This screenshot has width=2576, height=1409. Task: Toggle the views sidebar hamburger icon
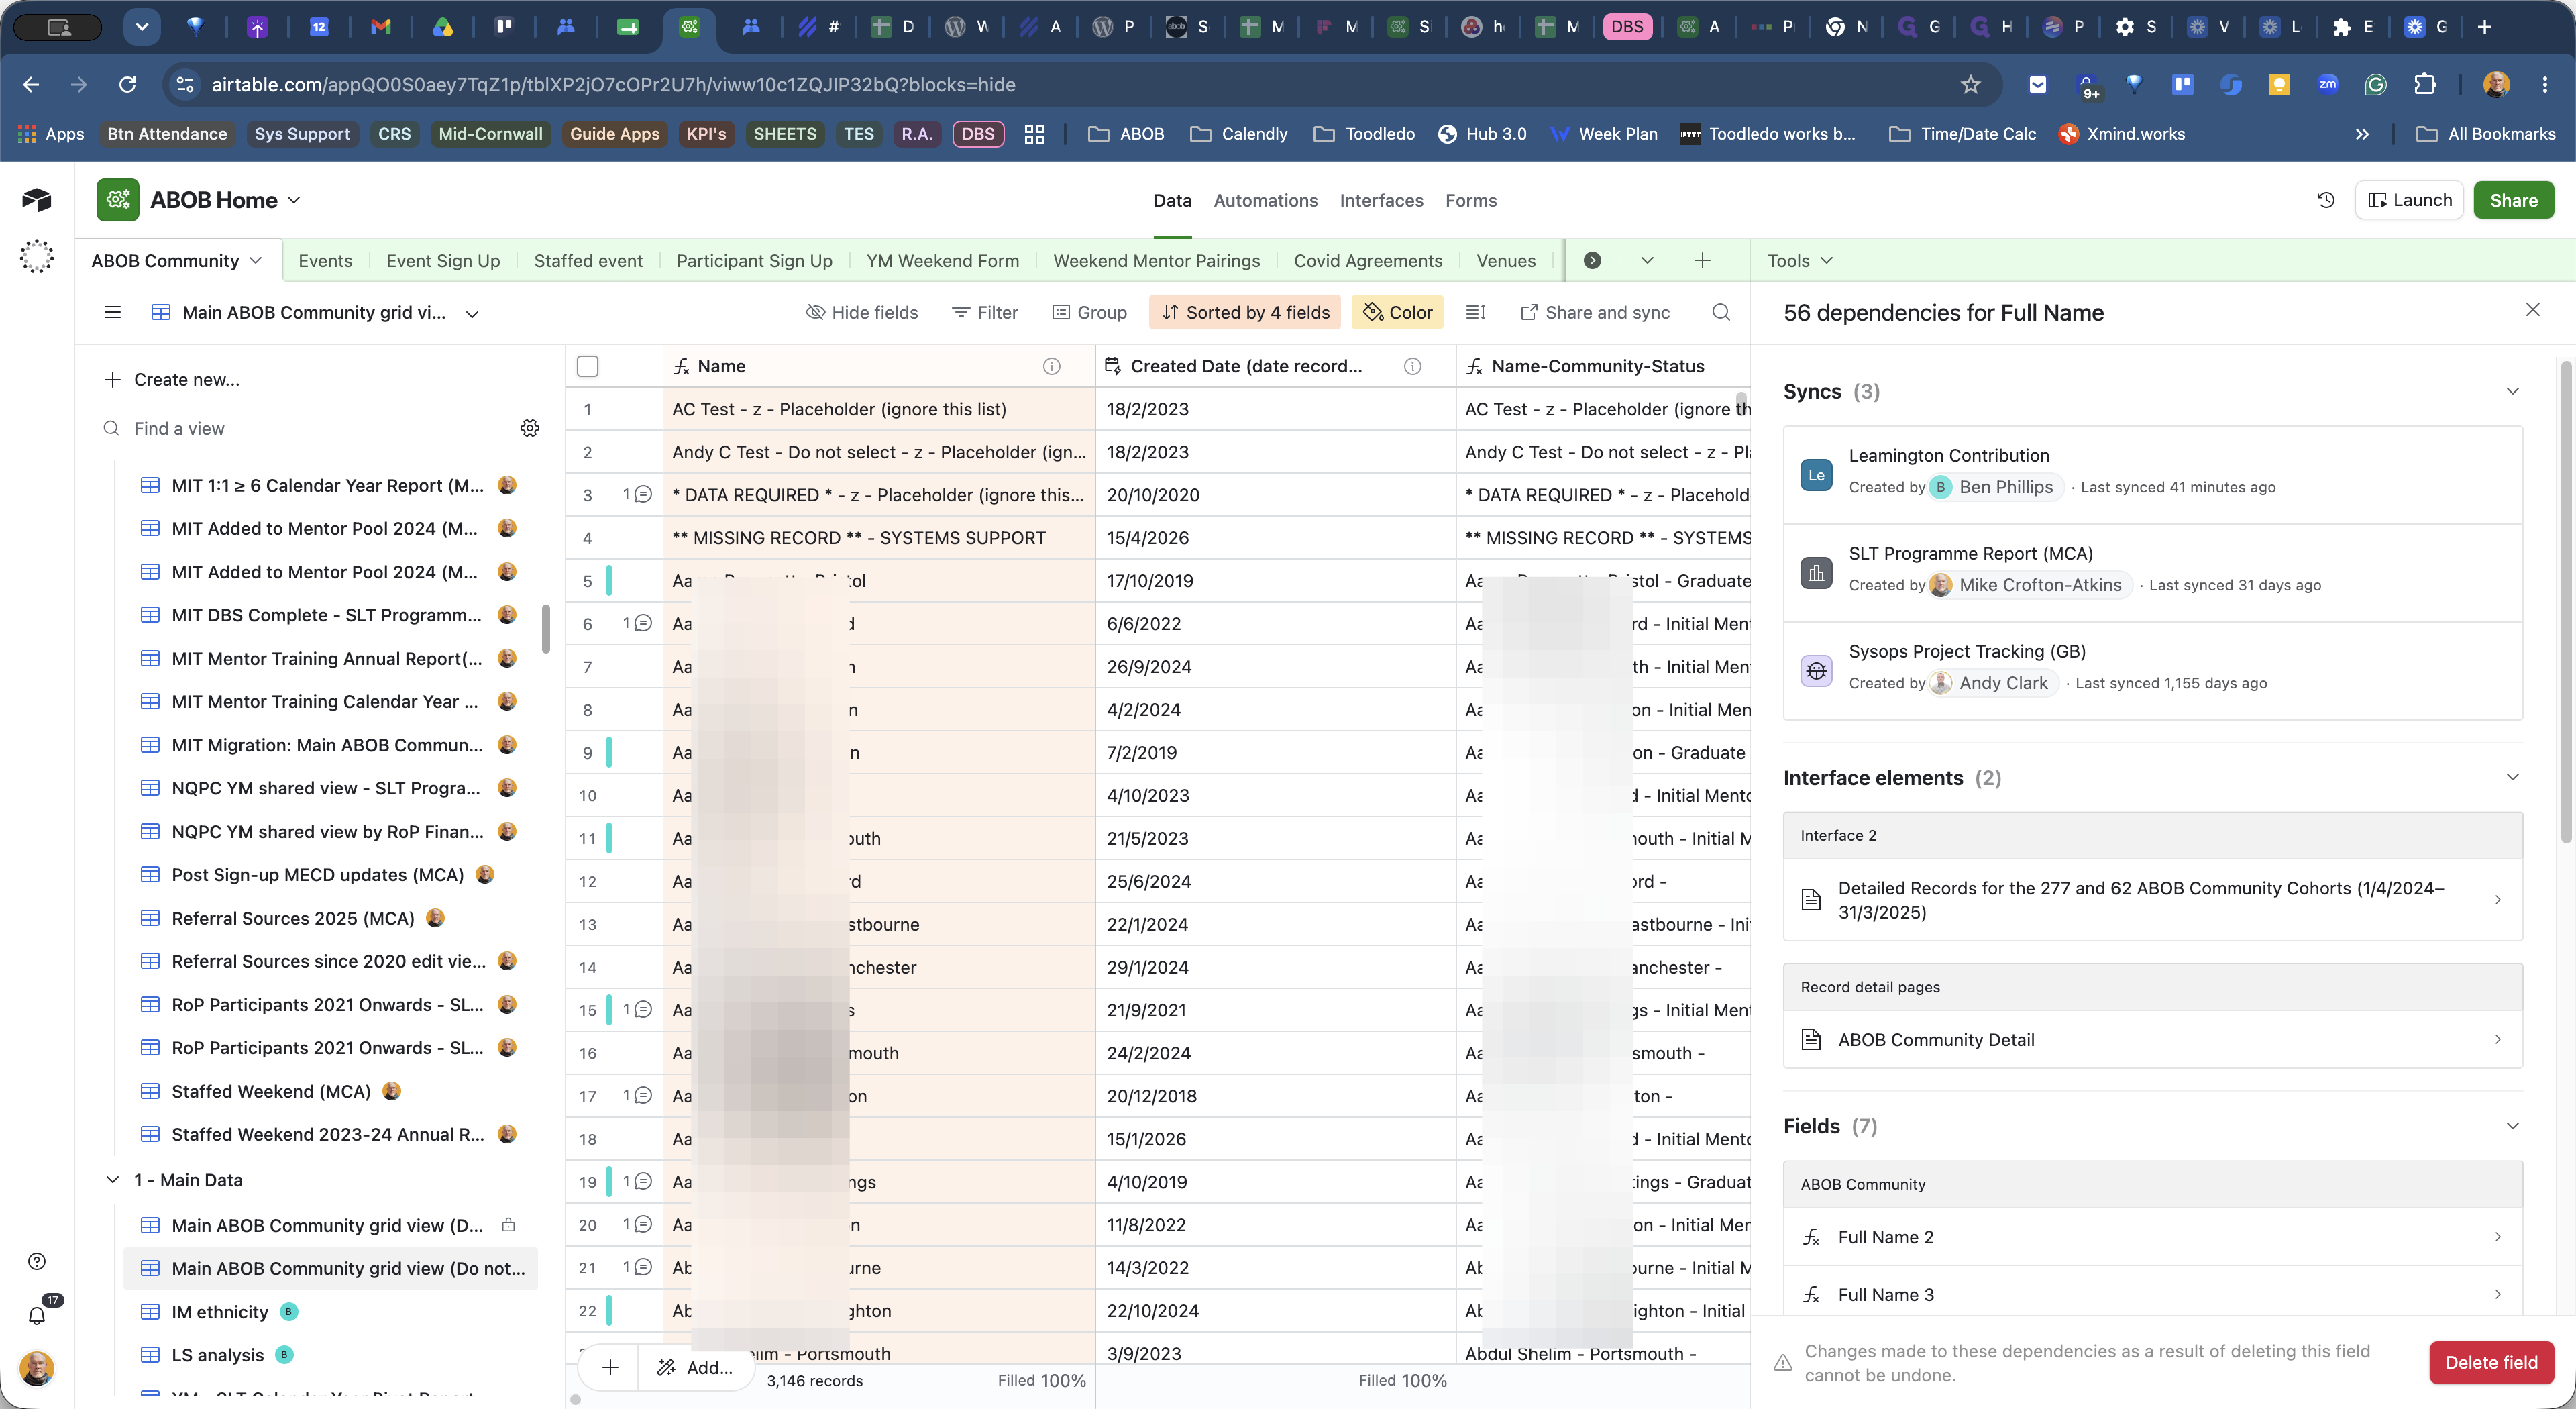click(112, 312)
